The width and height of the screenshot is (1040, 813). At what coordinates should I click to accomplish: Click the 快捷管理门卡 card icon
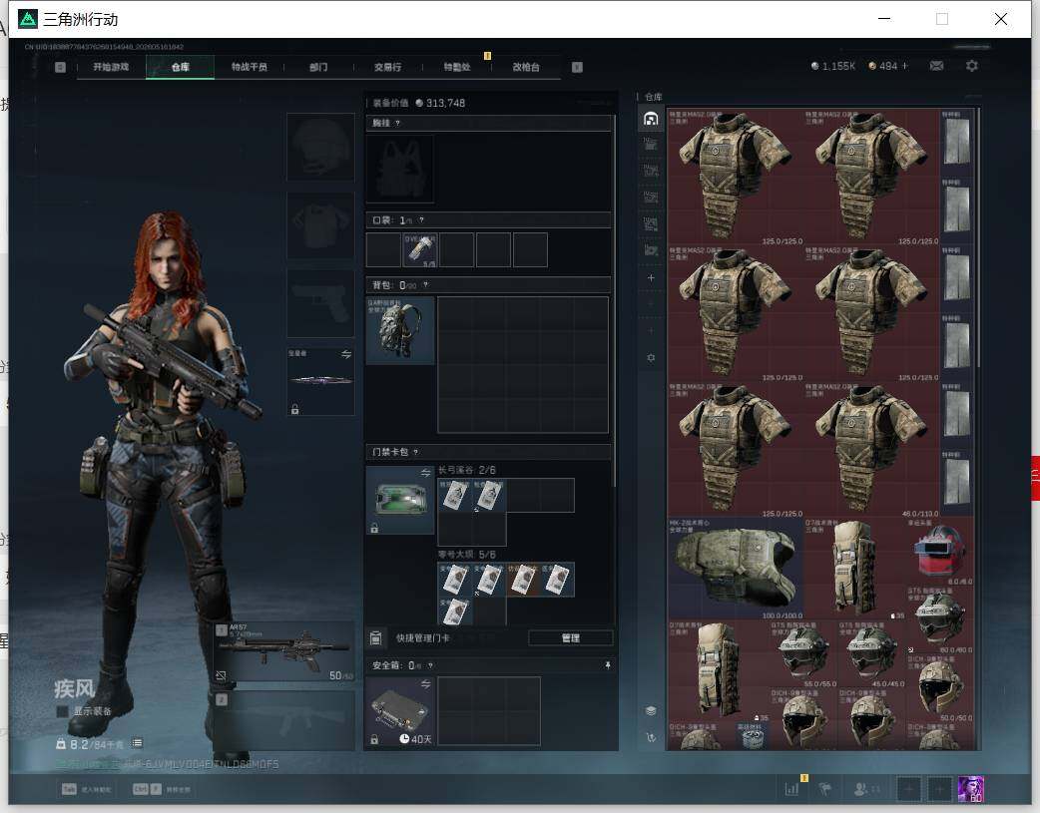pyautogui.click(x=375, y=638)
